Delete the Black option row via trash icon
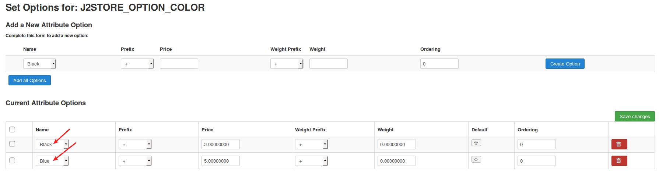659x195 pixels. click(619, 144)
